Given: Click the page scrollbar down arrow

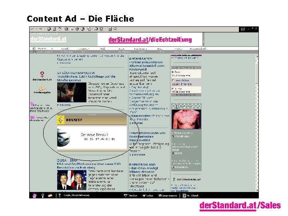Looking at the screenshot, I should (x=257, y=190).
